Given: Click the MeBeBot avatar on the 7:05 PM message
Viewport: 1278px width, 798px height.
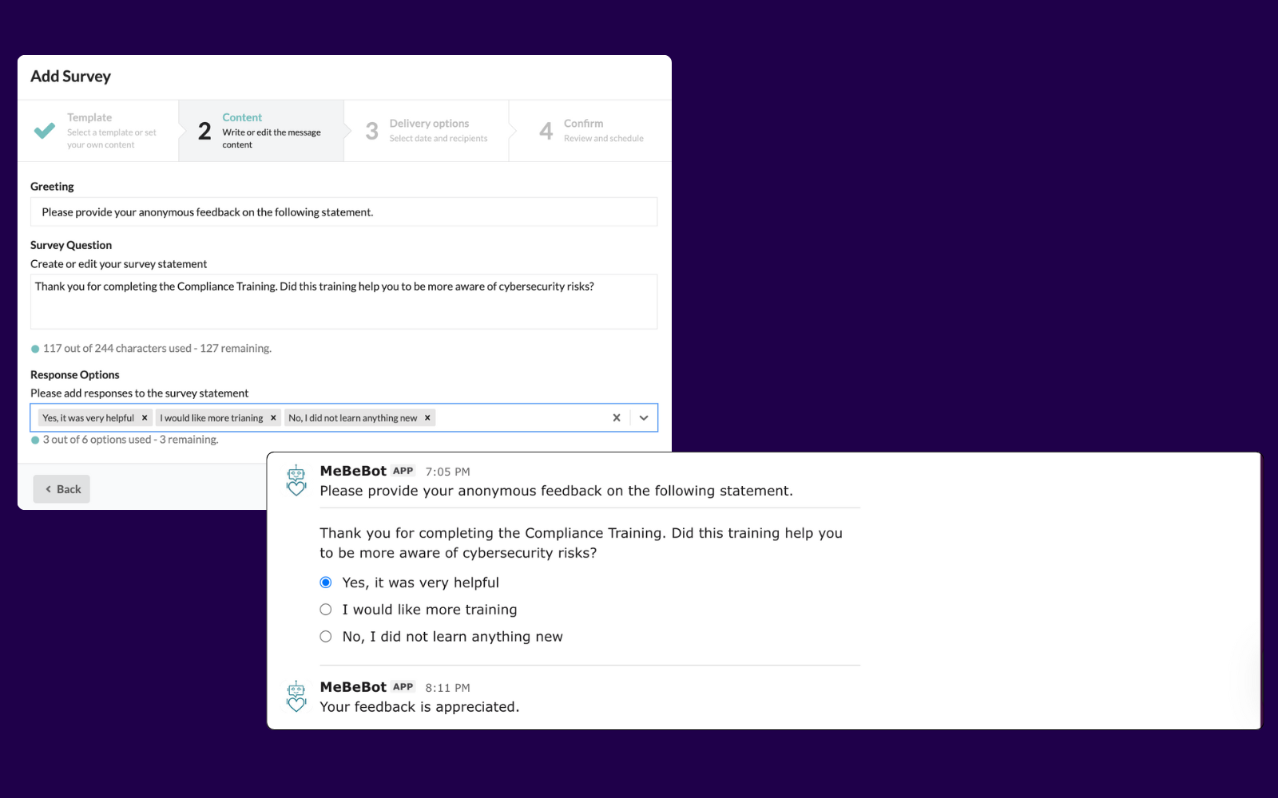Looking at the screenshot, I should 296,480.
